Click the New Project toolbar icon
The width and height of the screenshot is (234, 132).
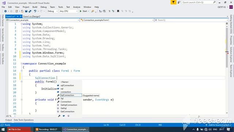(16, 11)
